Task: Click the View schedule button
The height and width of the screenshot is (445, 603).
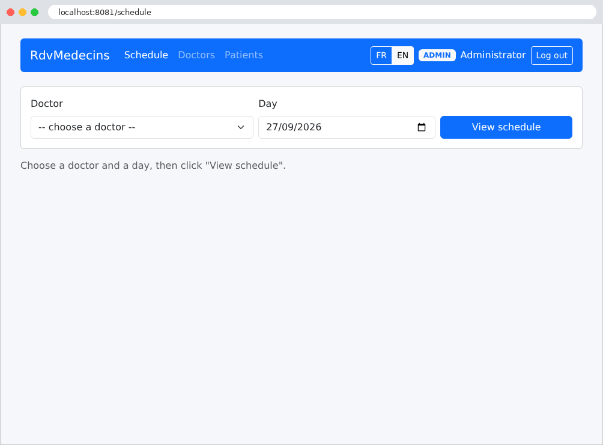Action: (506, 127)
